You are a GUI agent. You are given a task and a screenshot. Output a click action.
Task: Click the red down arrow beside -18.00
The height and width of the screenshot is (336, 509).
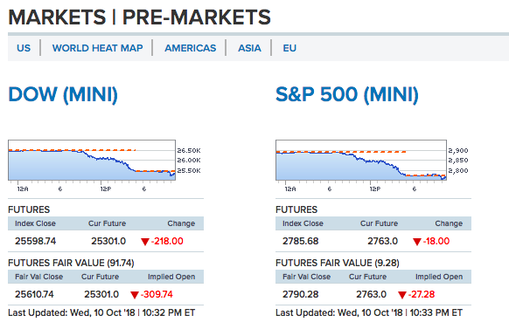(x=417, y=242)
